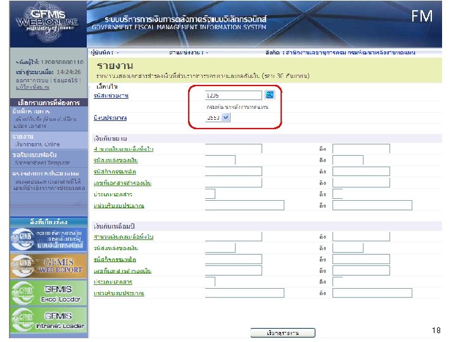Click the GFMIS Web Online logo
456x342 pixels.
(47, 23)
